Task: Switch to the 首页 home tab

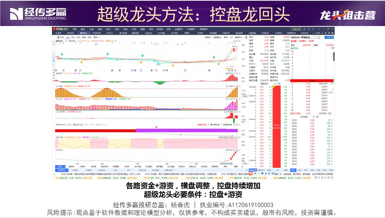Action: 58,33
